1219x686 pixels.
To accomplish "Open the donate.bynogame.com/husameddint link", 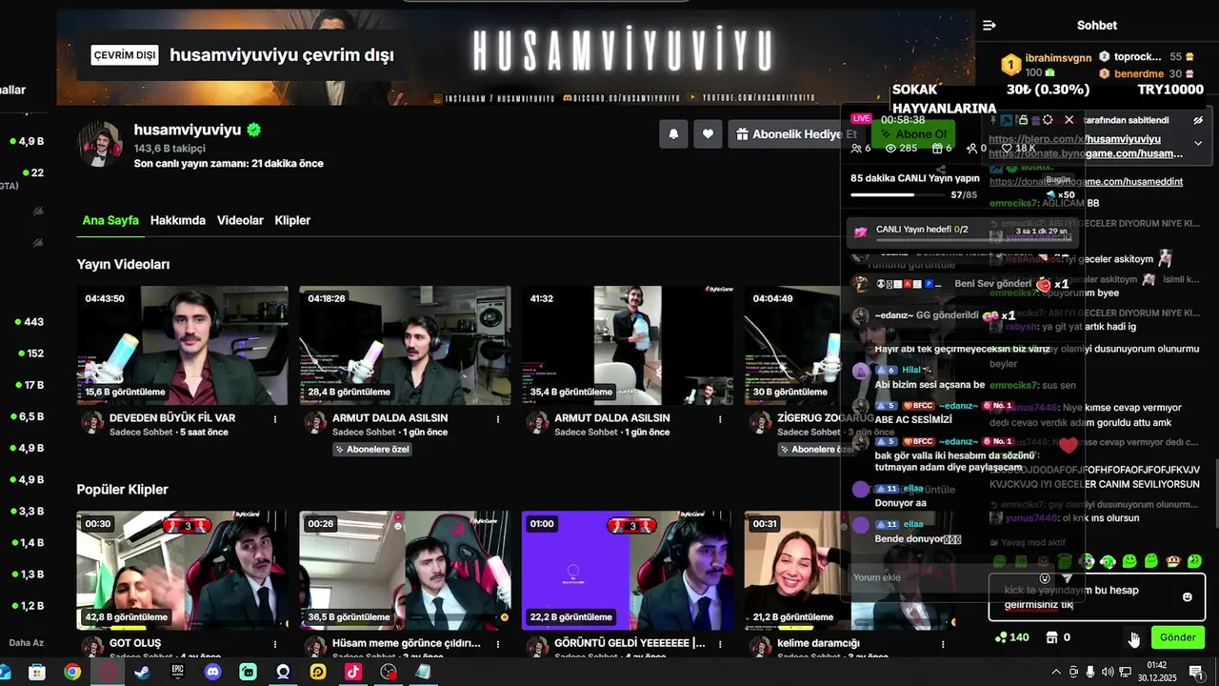I will (x=1086, y=181).
